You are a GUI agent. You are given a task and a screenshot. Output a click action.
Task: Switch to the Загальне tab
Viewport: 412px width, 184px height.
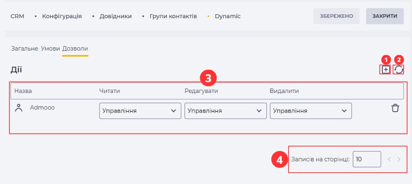[25, 49]
